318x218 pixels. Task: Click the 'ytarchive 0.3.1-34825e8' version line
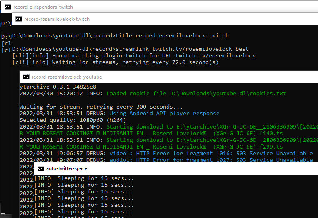[x=58, y=87]
